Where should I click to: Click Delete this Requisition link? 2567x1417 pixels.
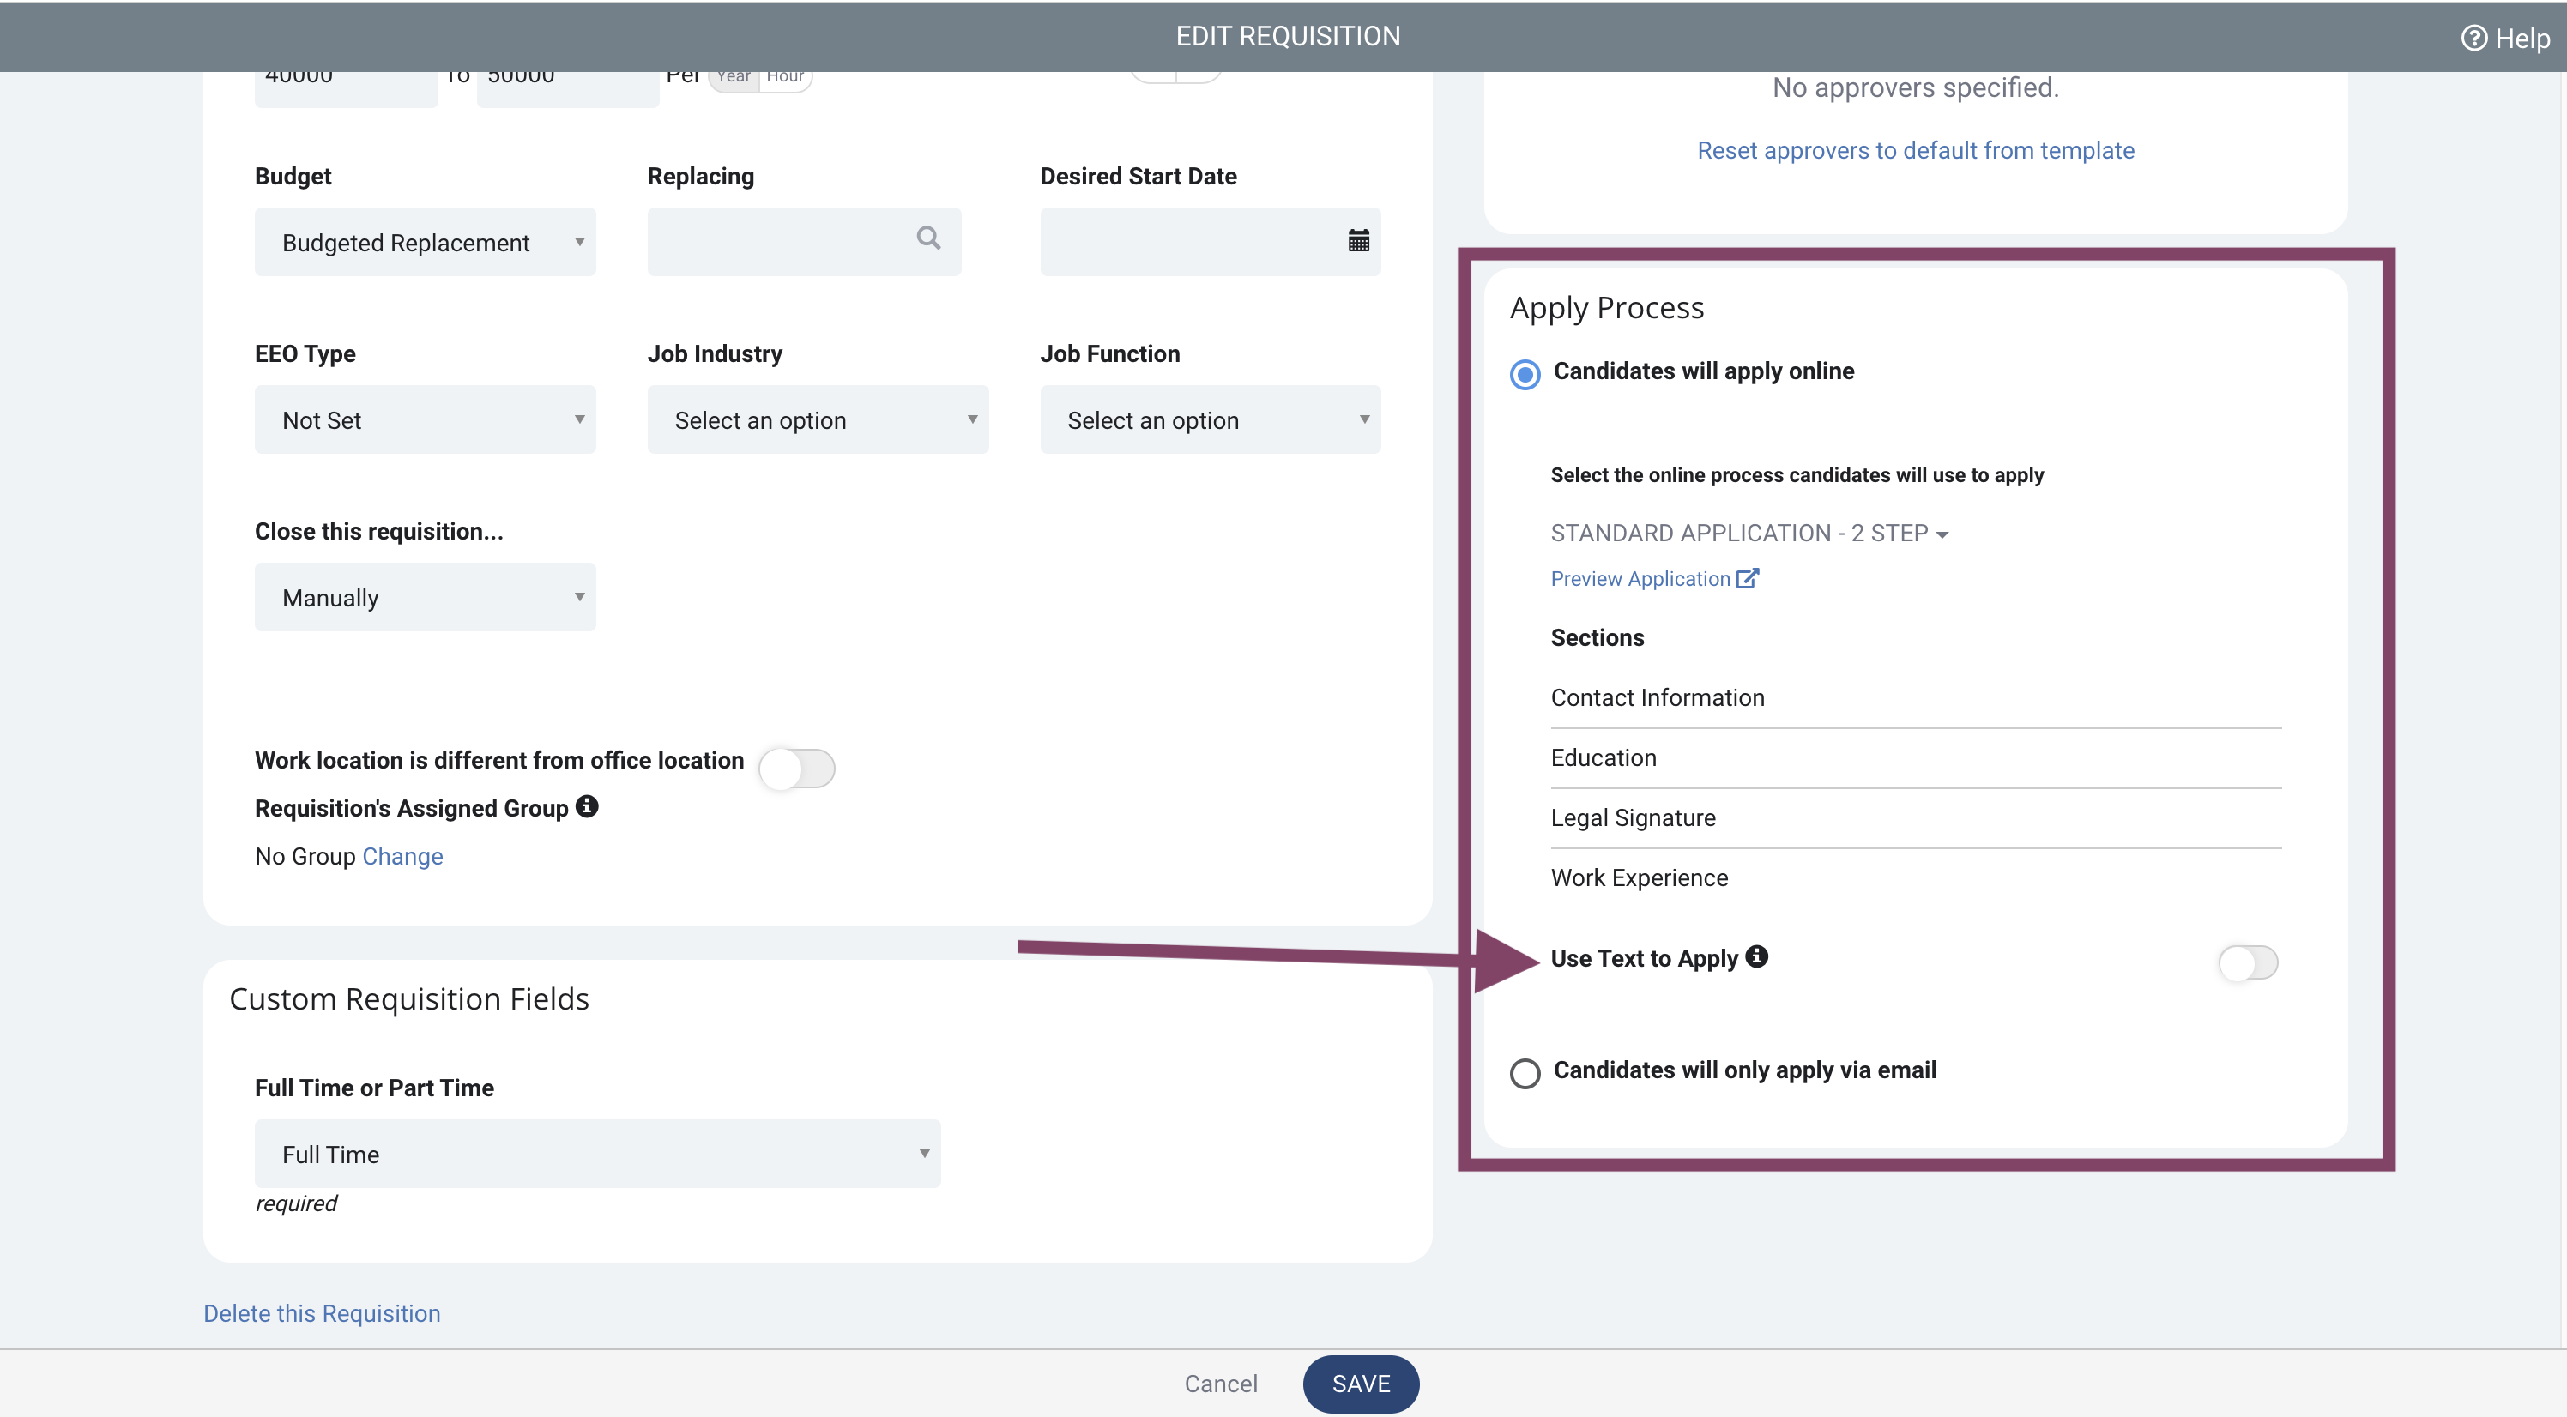pyautogui.click(x=322, y=1313)
